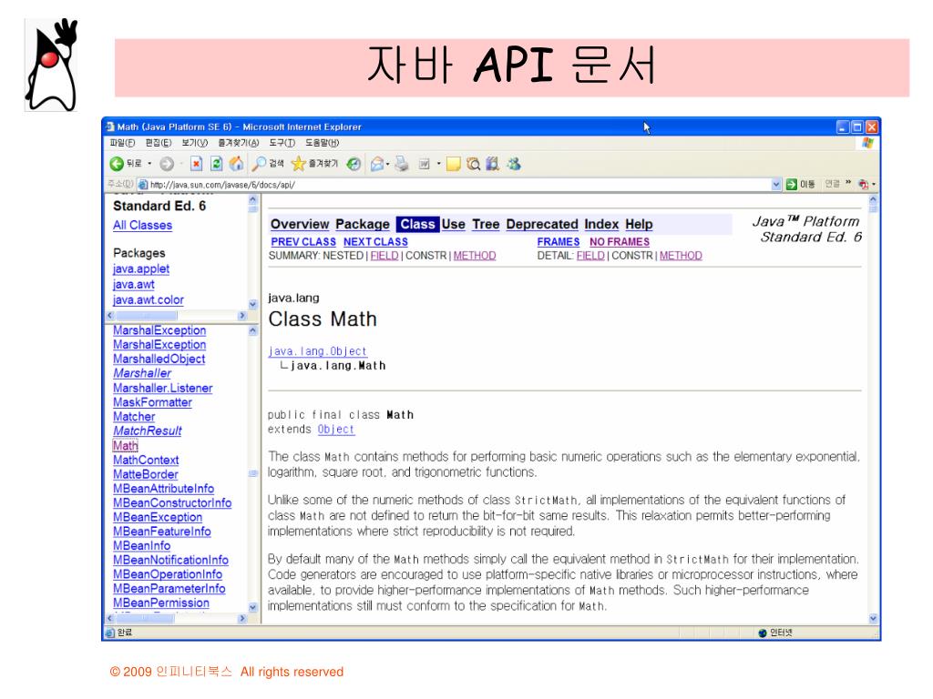The height and width of the screenshot is (699, 933).
Task: Open the 파일(F) menu
Action: click(122, 143)
